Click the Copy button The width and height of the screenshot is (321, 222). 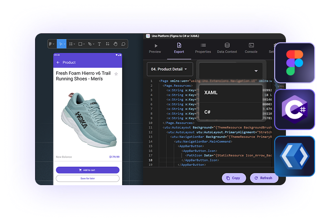coord(234,178)
